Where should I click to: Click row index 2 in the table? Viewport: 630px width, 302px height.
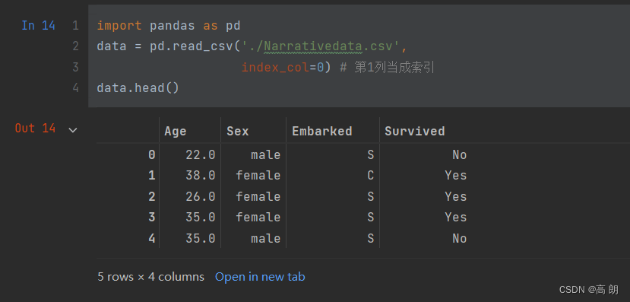tap(151, 196)
